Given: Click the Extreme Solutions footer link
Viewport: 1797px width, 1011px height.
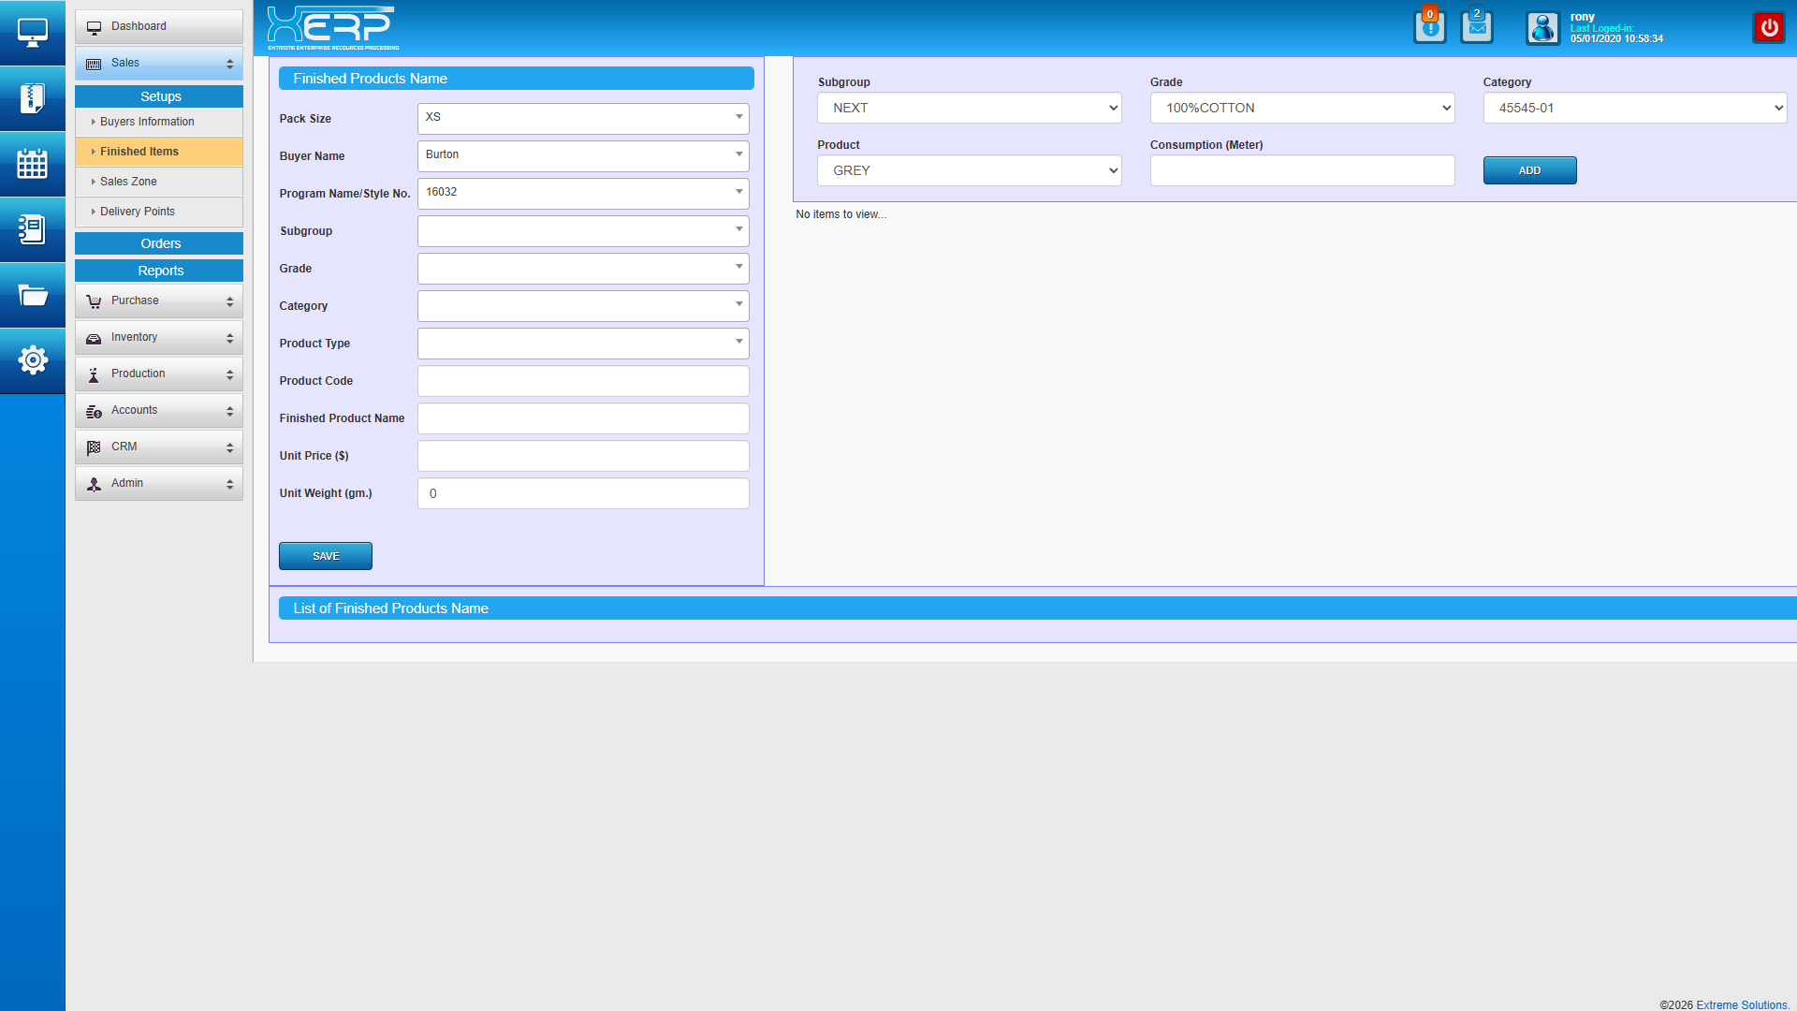Looking at the screenshot, I should pos(1741,1004).
